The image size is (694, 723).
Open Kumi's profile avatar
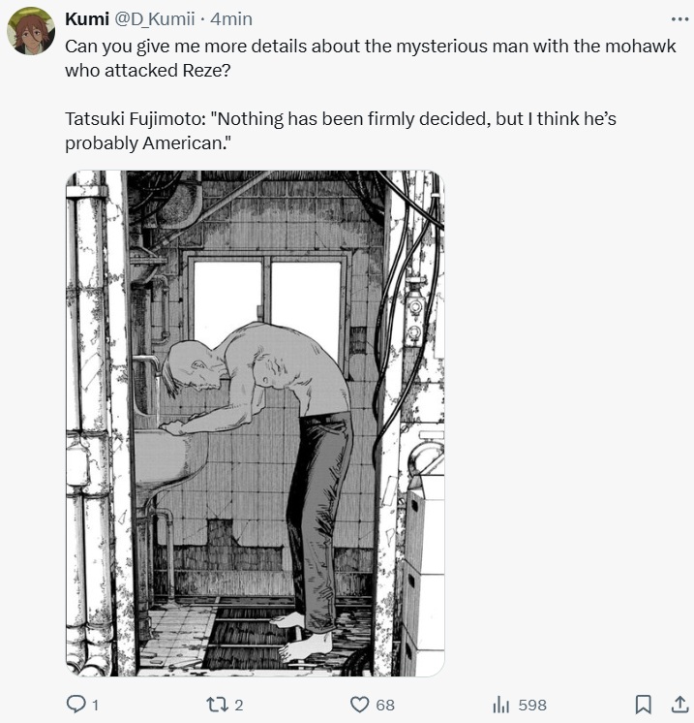[x=31, y=31]
